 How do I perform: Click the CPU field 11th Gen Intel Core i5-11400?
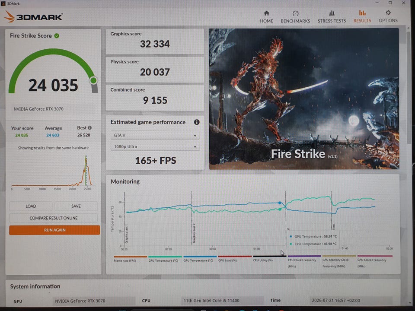pos(222,301)
